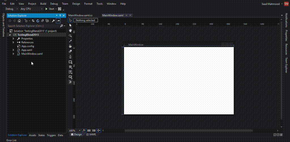Select the Rectangle shape tool
The width and height of the screenshot is (290, 142).
pyautogui.click(x=70, y=62)
